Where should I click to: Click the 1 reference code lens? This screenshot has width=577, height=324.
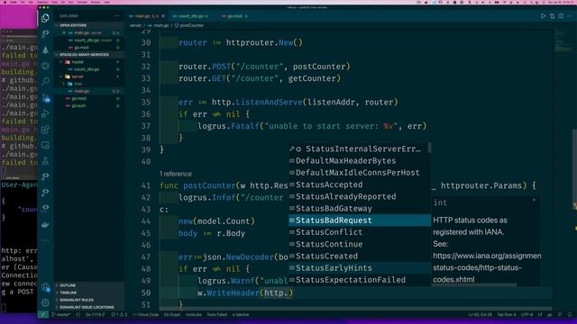coord(176,174)
